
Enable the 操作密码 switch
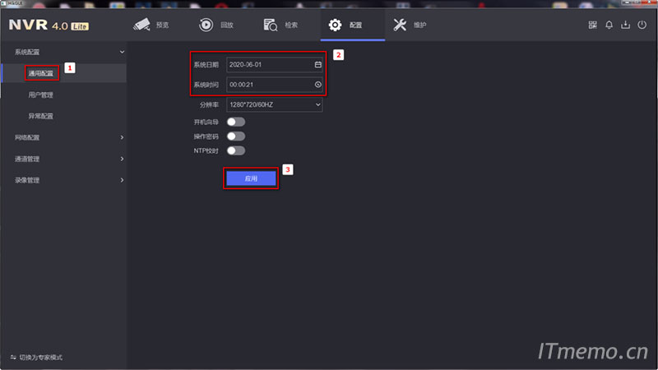pyautogui.click(x=236, y=136)
